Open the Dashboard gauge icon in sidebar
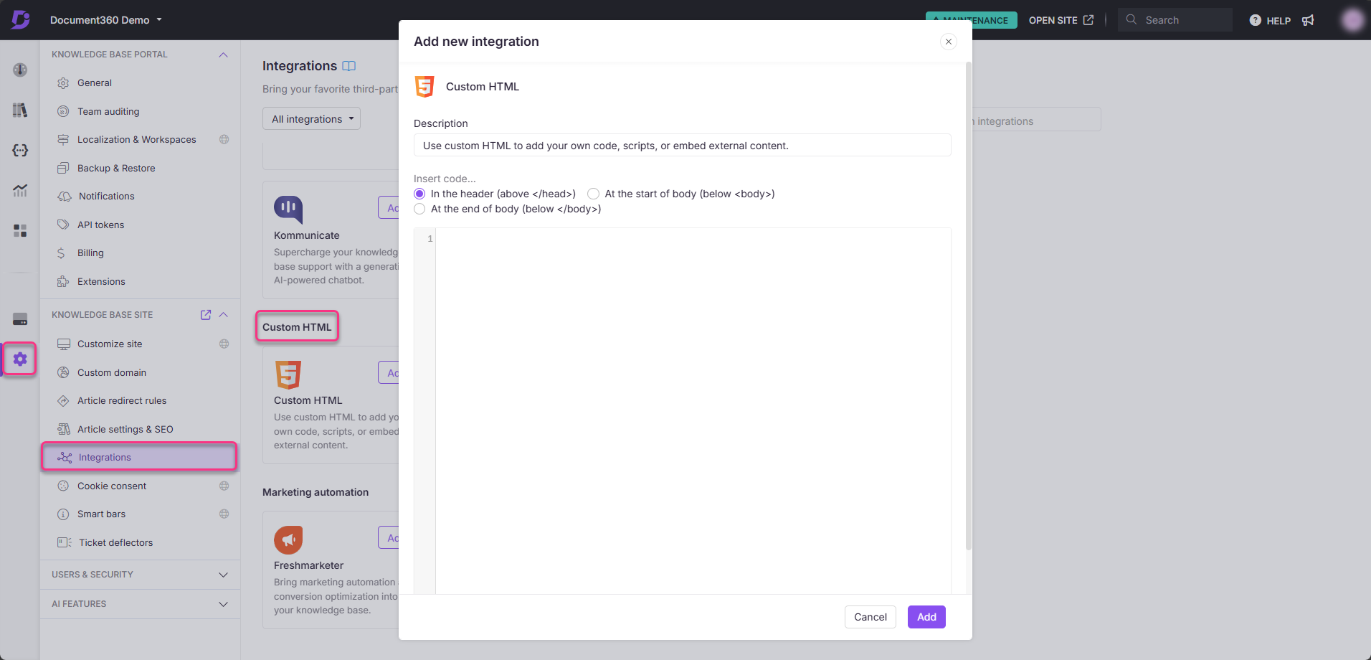 pyautogui.click(x=20, y=70)
